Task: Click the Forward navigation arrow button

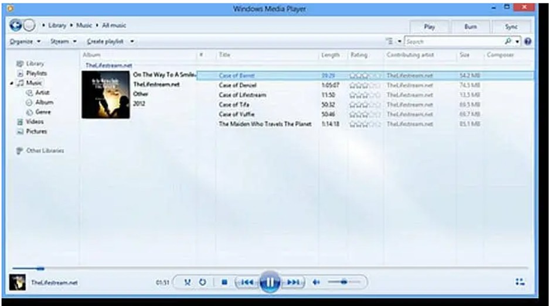Action: pyautogui.click(x=29, y=25)
